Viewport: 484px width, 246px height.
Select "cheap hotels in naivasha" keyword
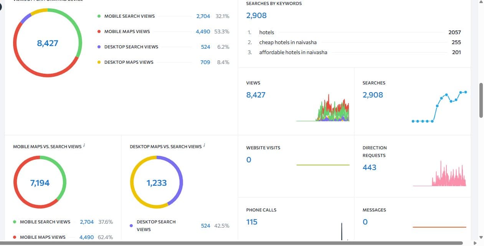[288, 43]
